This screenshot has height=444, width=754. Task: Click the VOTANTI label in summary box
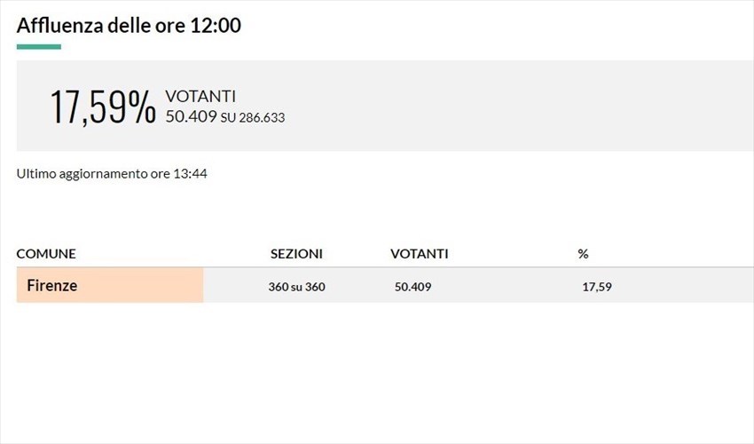click(200, 97)
